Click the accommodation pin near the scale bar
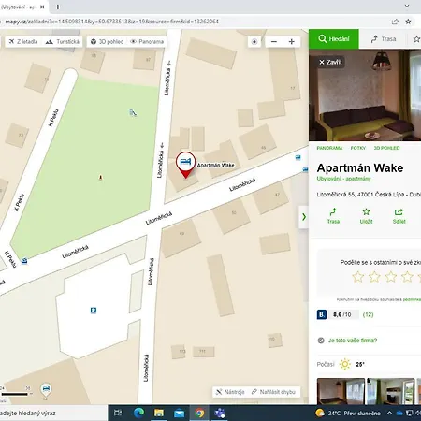421x421 pixels. tap(46, 390)
